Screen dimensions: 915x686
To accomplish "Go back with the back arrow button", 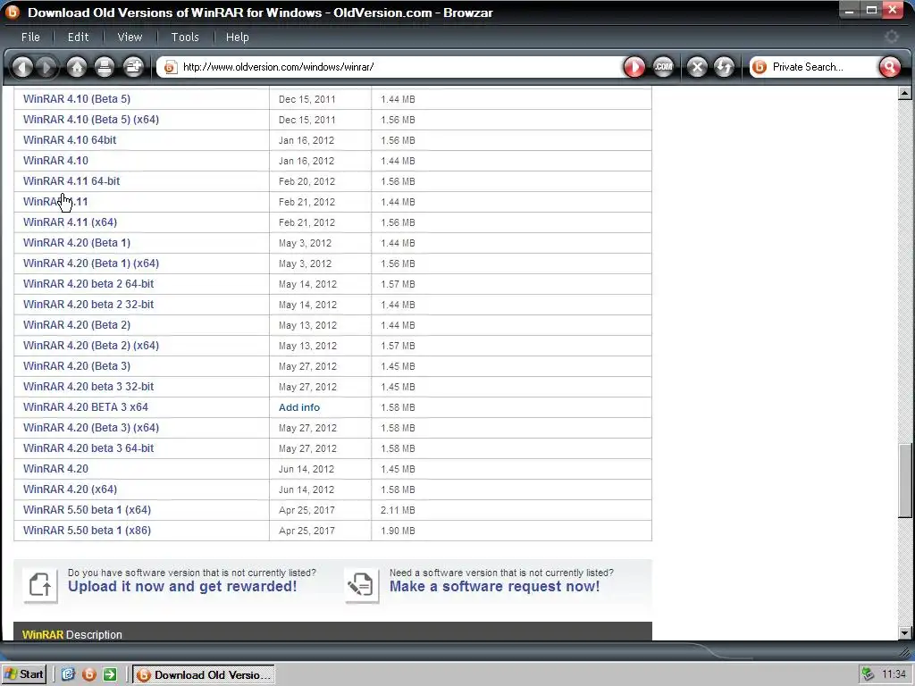I will [22, 67].
